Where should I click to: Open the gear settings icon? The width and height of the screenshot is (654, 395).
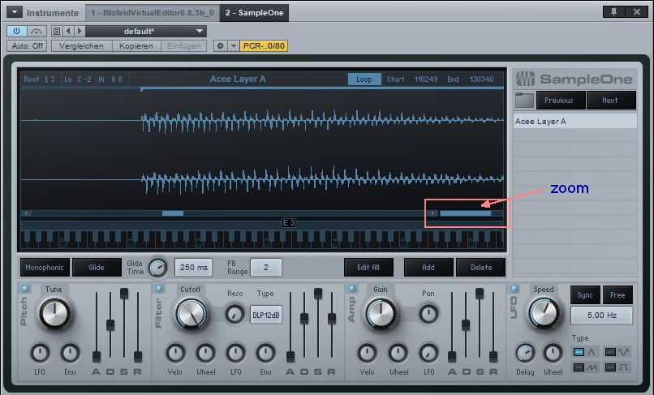(220, 46)
